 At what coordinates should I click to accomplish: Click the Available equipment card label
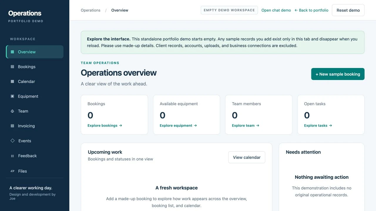179,104
